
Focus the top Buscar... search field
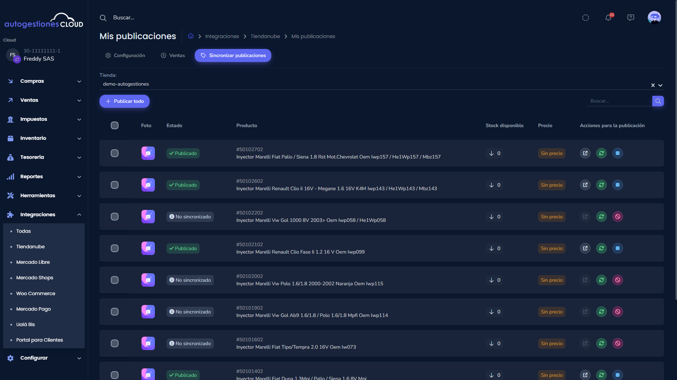tap(124, 18)
